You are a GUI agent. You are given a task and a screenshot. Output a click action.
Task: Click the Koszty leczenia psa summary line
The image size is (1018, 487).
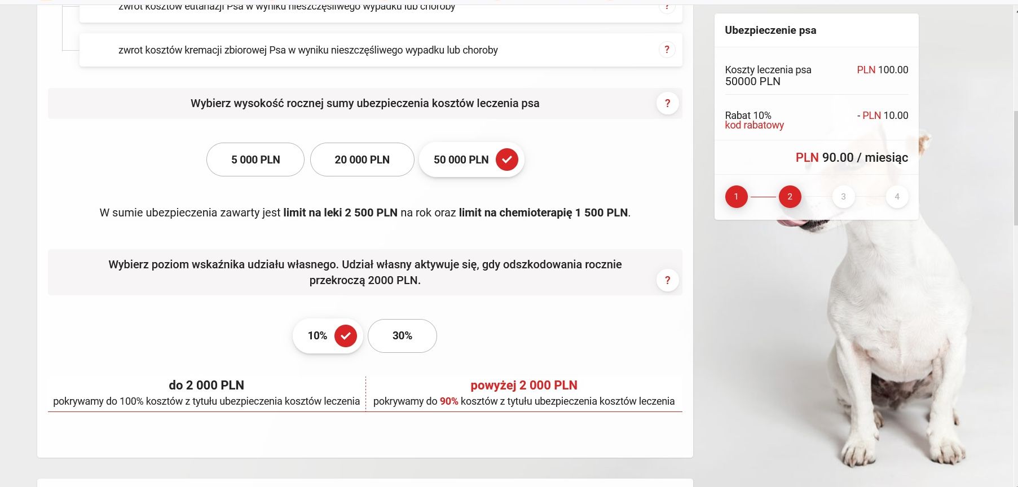point(768,70)
